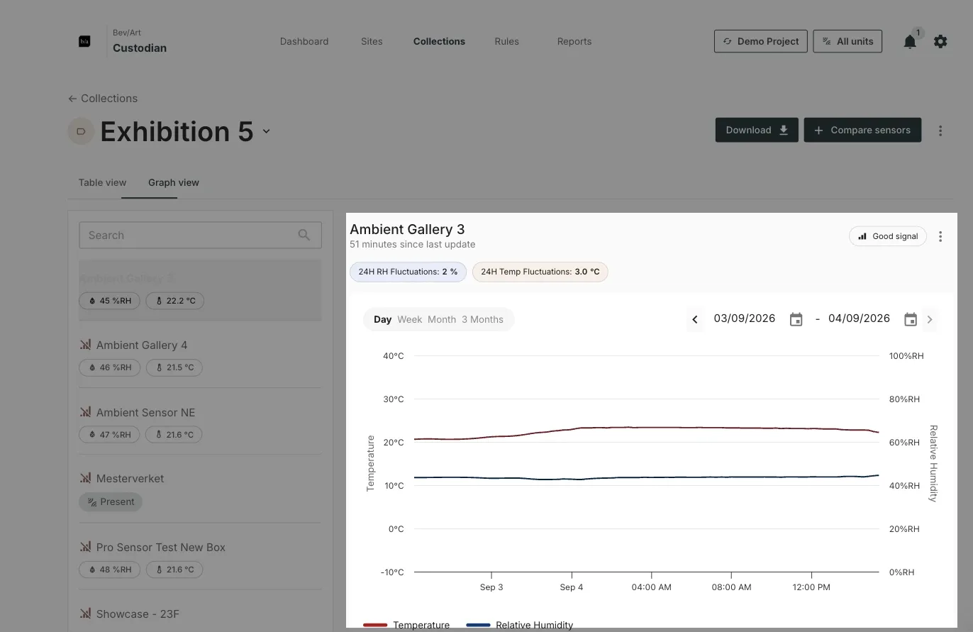This screenshot has width=973, height=632.
Task: Select the Day range option
Action: pyautogui.click(x=383, y=319)
